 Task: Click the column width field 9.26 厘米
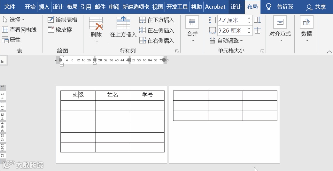[x=232, y=31]
